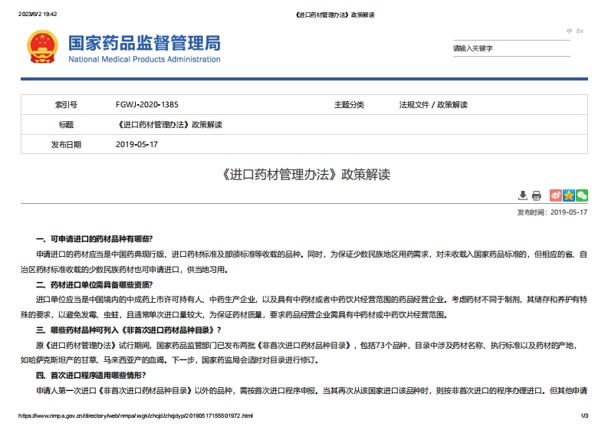Viewport: 608px width, 430px height.
Task: Click the download icon above the article
Action: [x=523, y=195]
